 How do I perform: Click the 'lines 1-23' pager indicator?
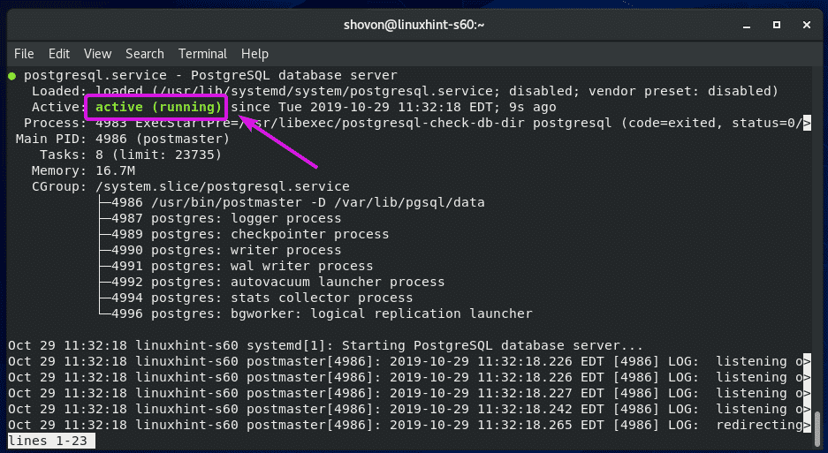pyautogui.click(x=50, y=441)
